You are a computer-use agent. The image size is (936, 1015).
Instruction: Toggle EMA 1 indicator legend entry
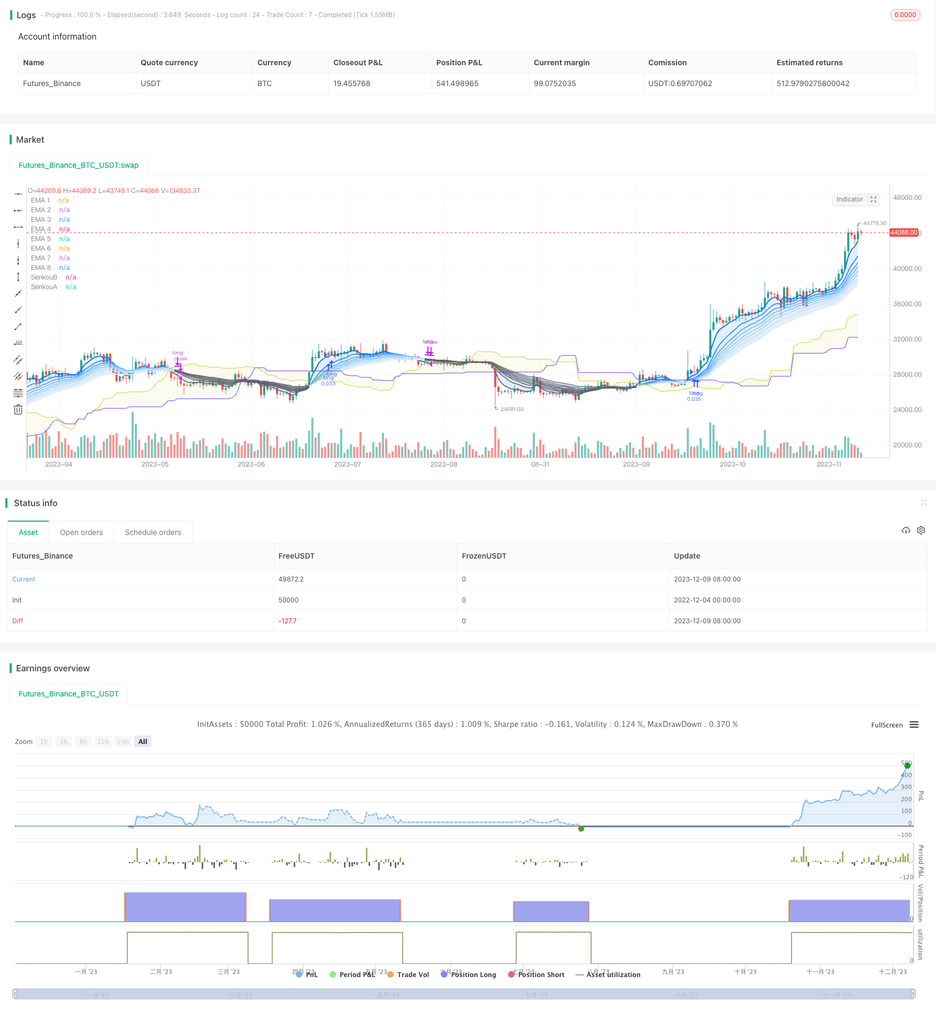[49, 200]
